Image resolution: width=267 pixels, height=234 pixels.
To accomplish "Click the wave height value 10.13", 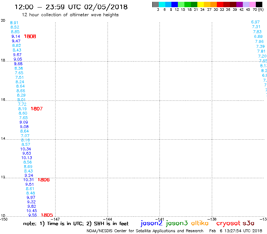I will (x=27, y=158).
